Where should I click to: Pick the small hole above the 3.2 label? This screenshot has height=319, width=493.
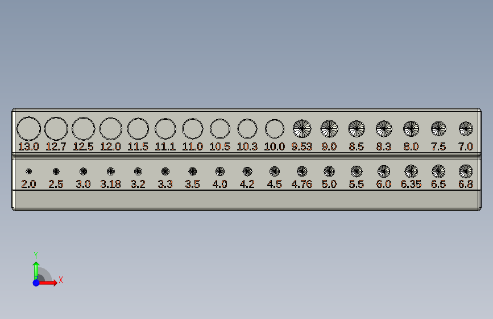[138, 171]
